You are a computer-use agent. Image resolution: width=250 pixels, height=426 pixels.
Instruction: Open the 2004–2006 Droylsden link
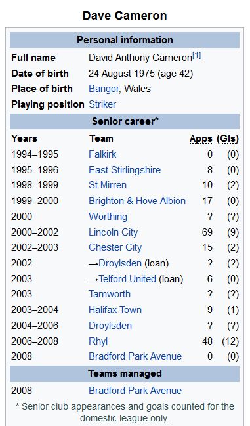110,326
